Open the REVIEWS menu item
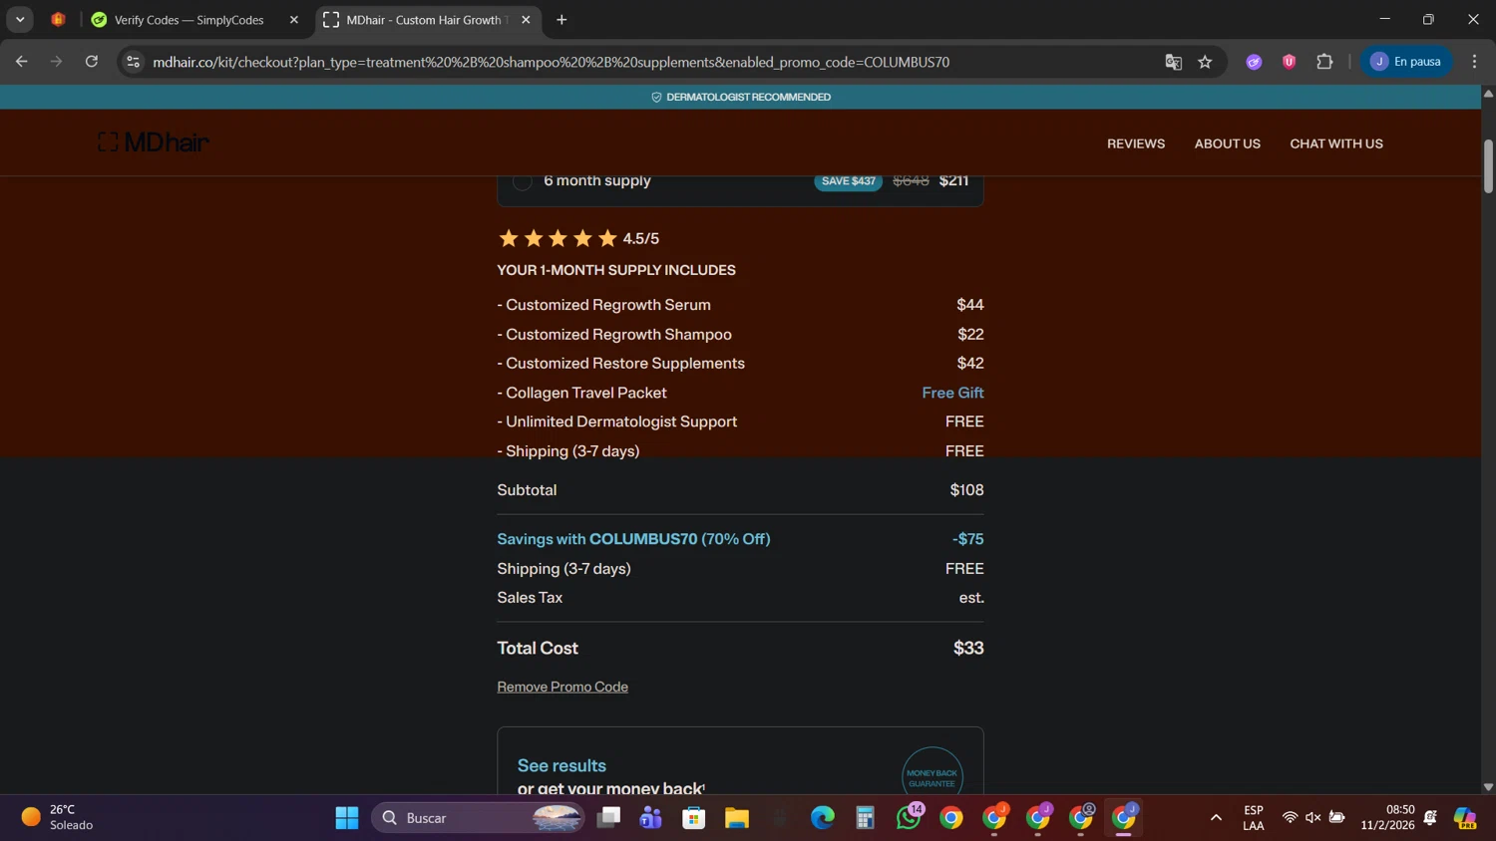This screenshot has height=841, width=1496. click(x=1136, y=143)
